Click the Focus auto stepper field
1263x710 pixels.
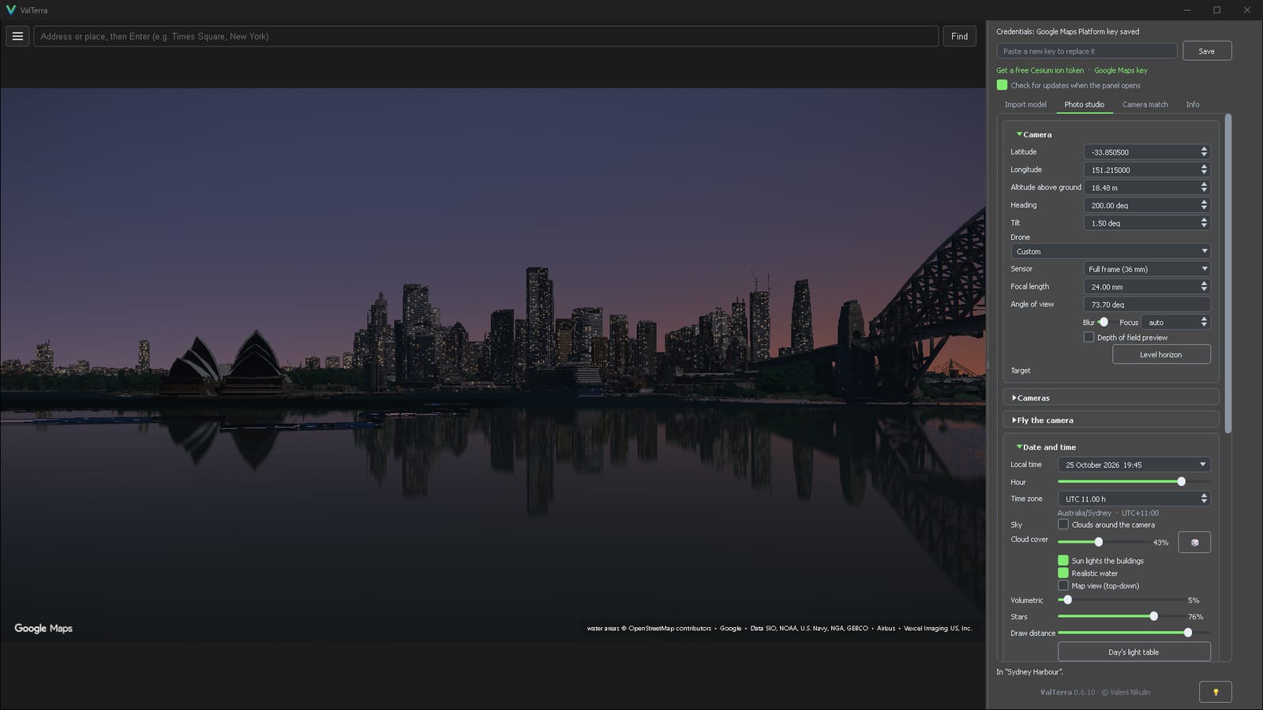pos(1176,322)
